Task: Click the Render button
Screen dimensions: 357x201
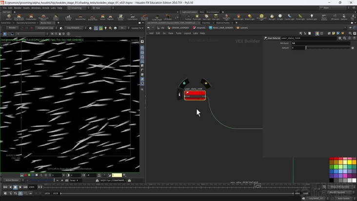Action: [12, 28]
